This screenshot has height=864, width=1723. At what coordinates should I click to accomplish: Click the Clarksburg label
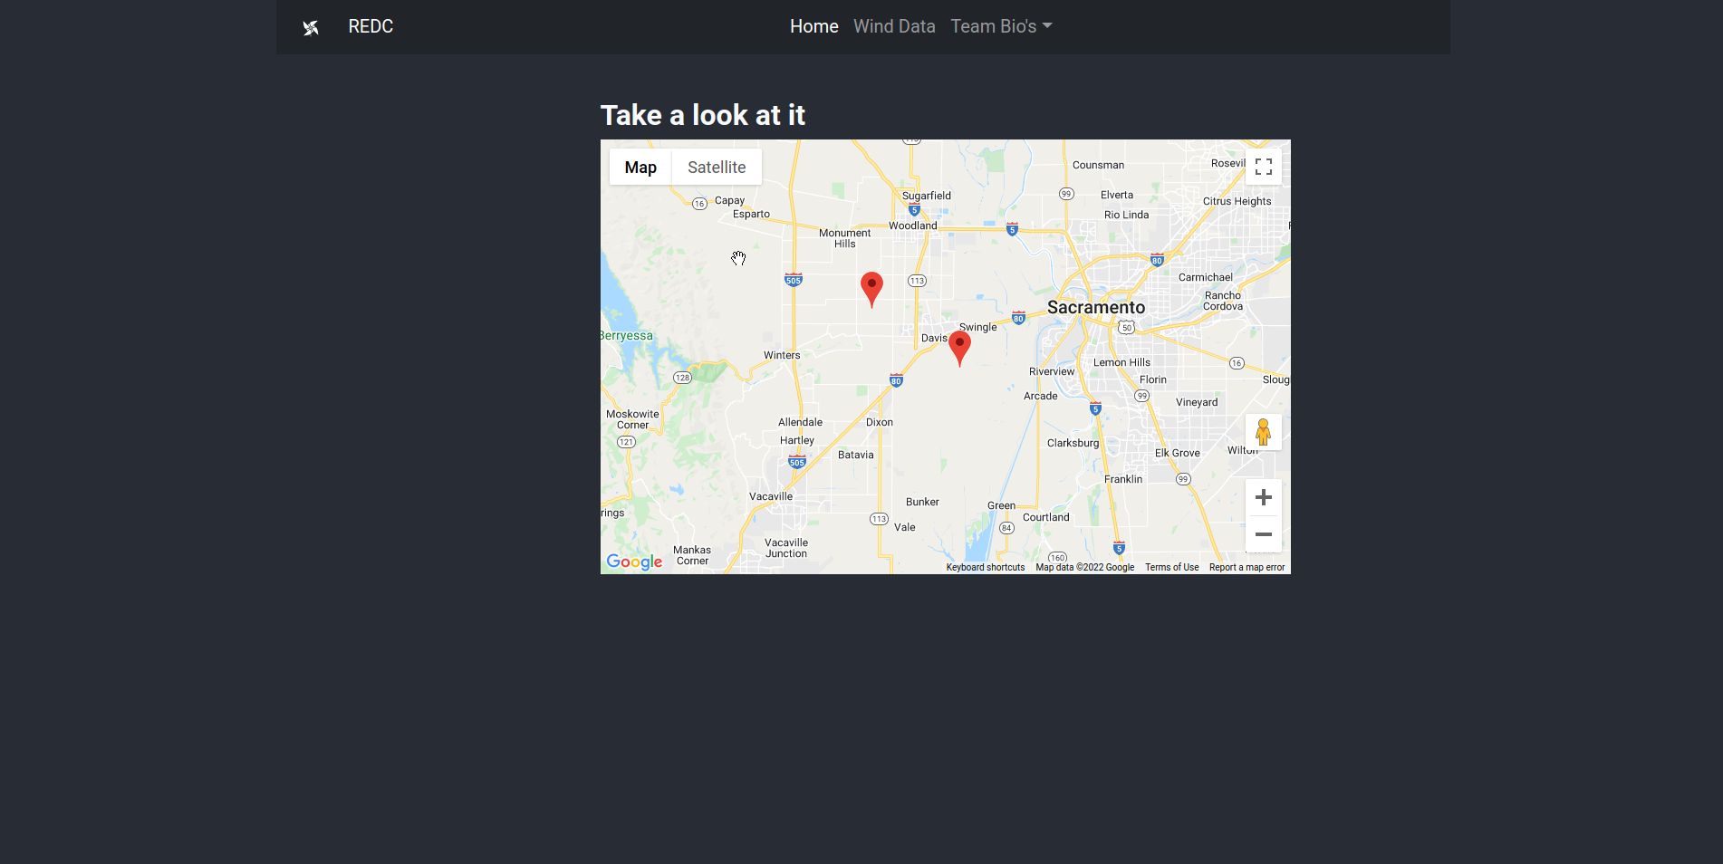click(1073, 443)
